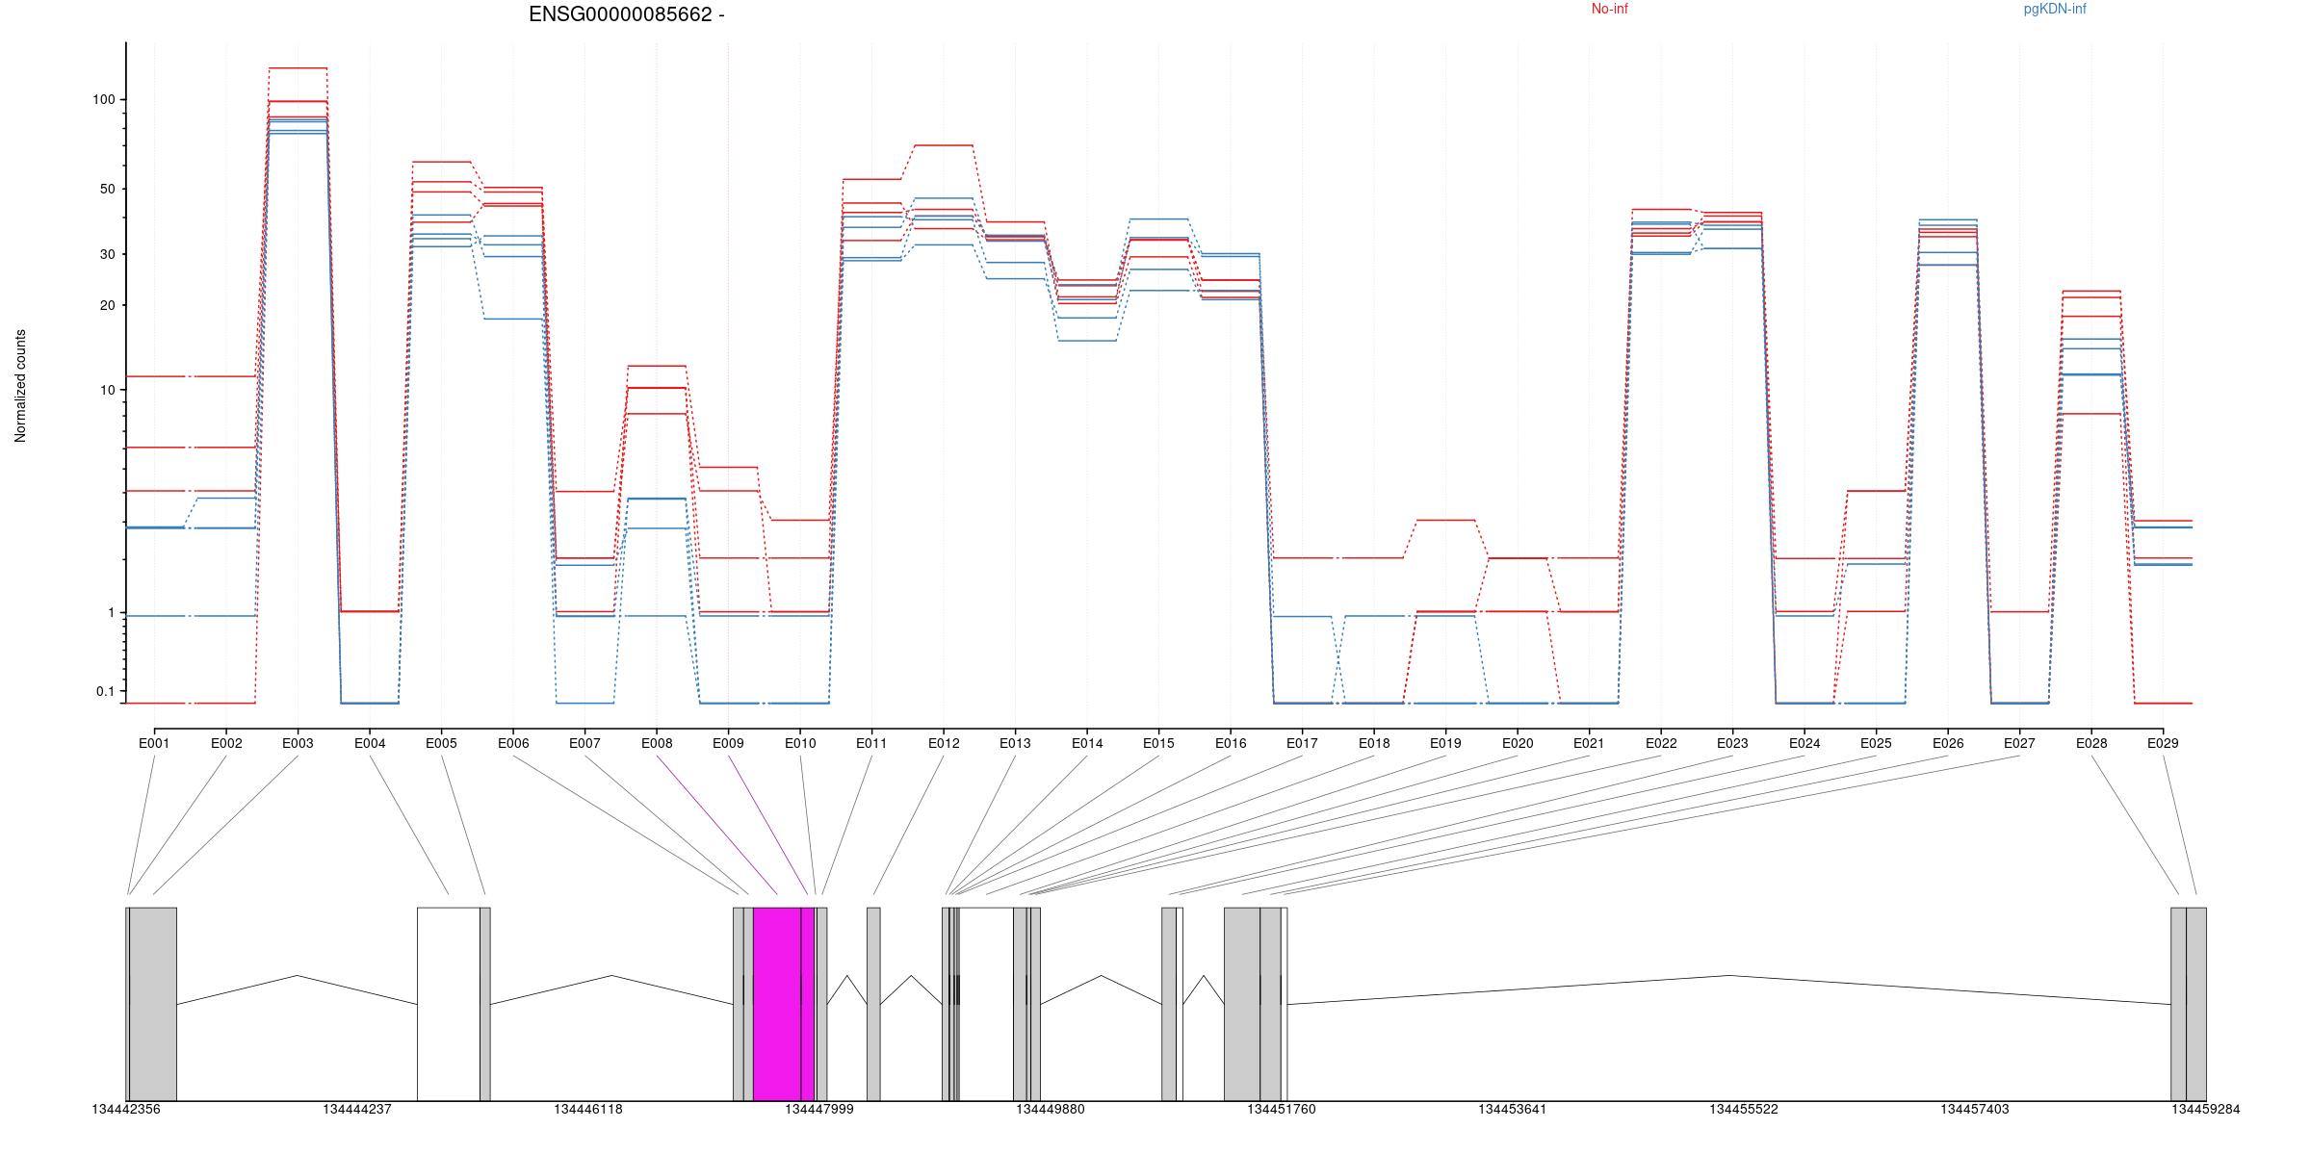
Task: Click the 1 y-axis tick label
Action: (111, 613)
